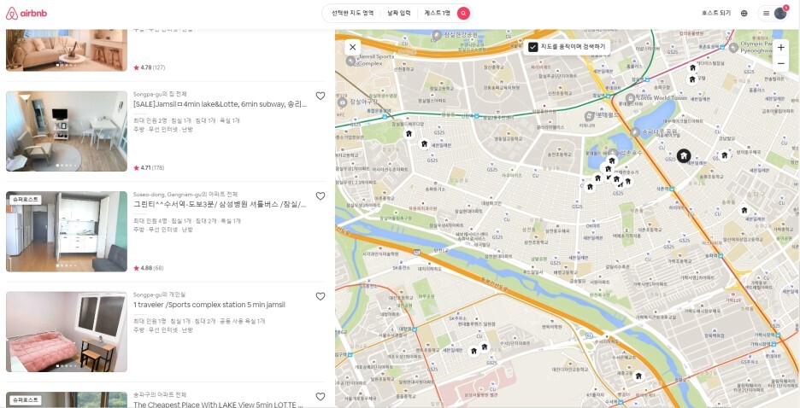
Task: Open the '[SALE]Jamsil' listing photo
Action: (67, 131)
